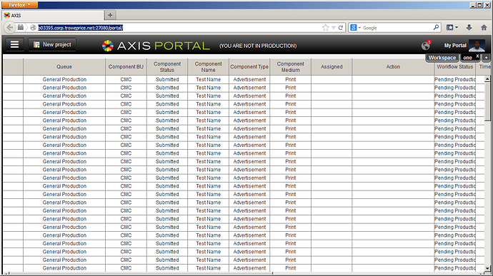This screenshot has height=276, width=493.
Task: Click the vertical scrollbar thumb of table
Action: tap(487, 101)
